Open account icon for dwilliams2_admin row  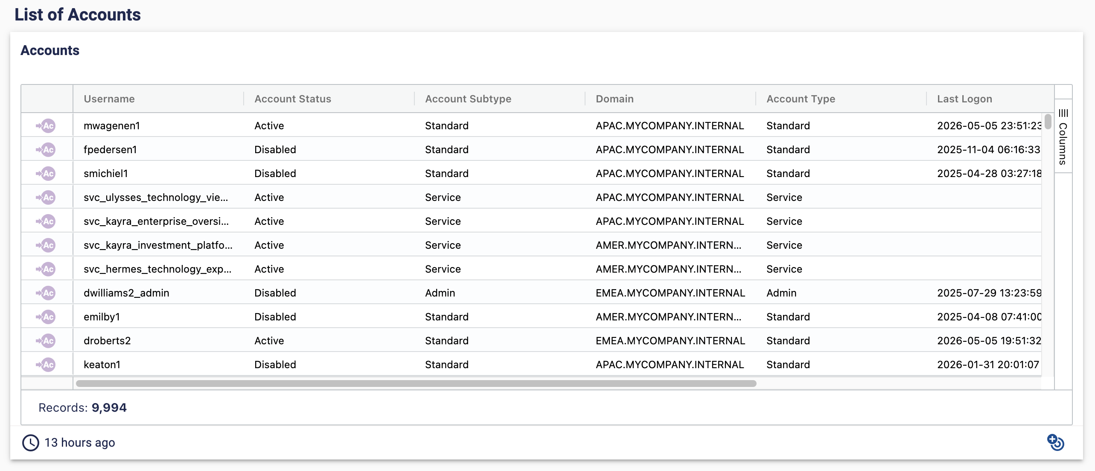click(x=46, y=293)
